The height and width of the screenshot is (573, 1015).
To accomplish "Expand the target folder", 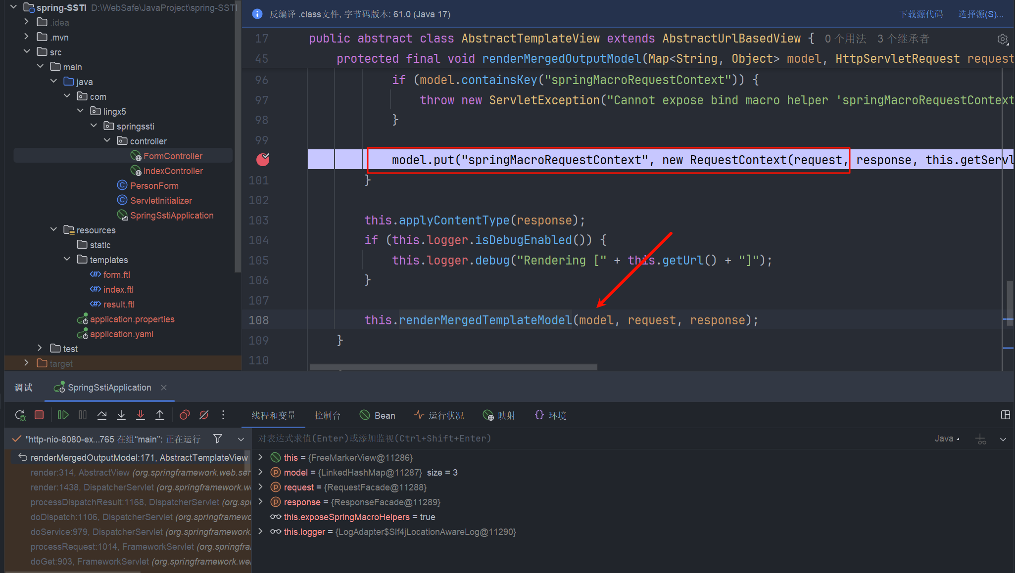I will [x=26, y=363].
